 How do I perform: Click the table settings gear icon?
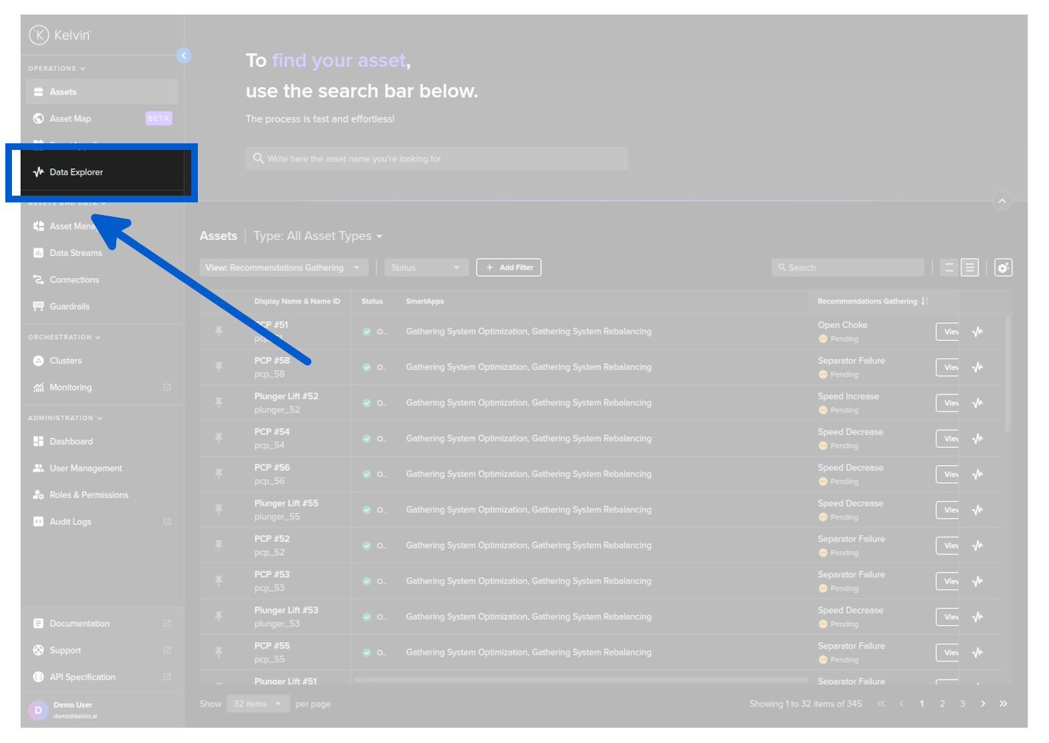(x=1003, y=268)
